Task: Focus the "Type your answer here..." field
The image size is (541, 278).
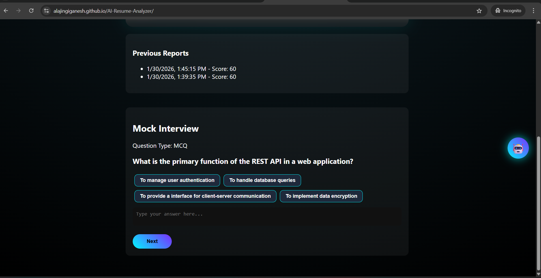Action: tap(267, 217)
